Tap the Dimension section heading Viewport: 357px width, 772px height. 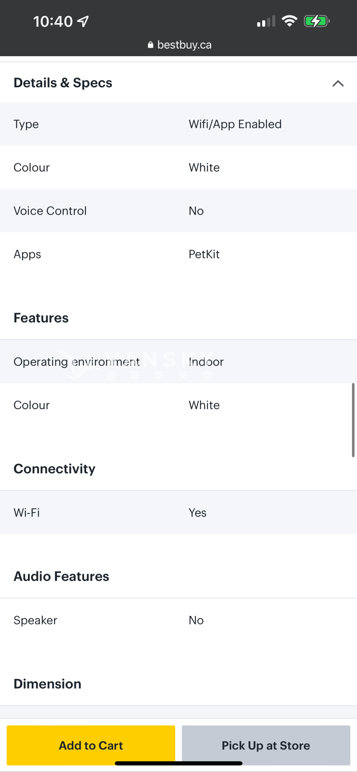[47, 684]
